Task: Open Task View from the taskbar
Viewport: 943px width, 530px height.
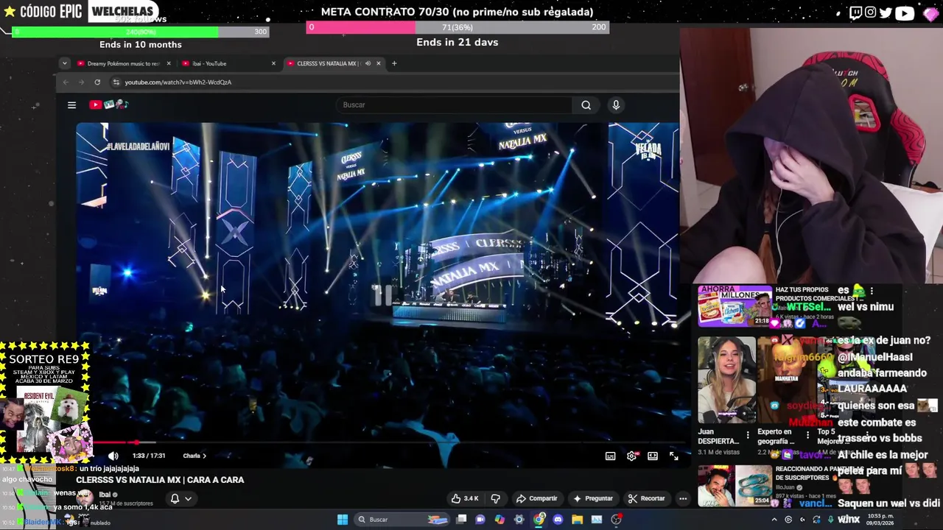Action: click(x=461, y=520)
